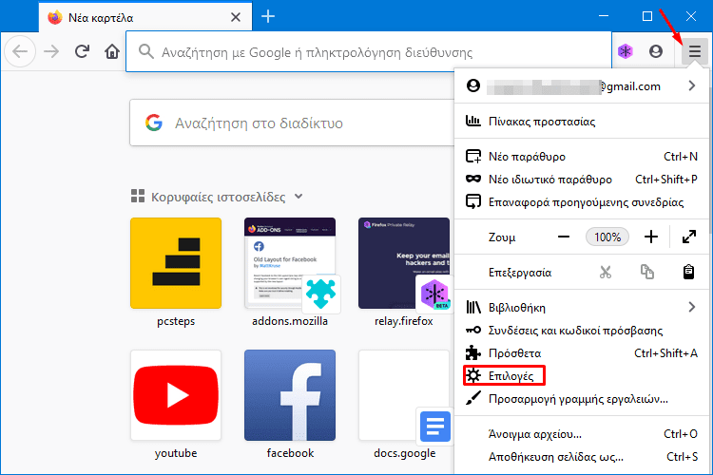
Task: Choose Άνοιγμα αρχείου menu item
Action: pyautogui.click(x=581, y=433)
